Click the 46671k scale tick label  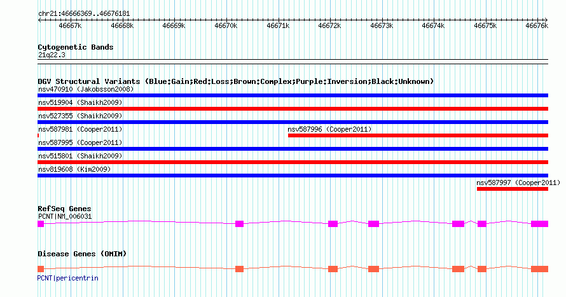(278, 26)
